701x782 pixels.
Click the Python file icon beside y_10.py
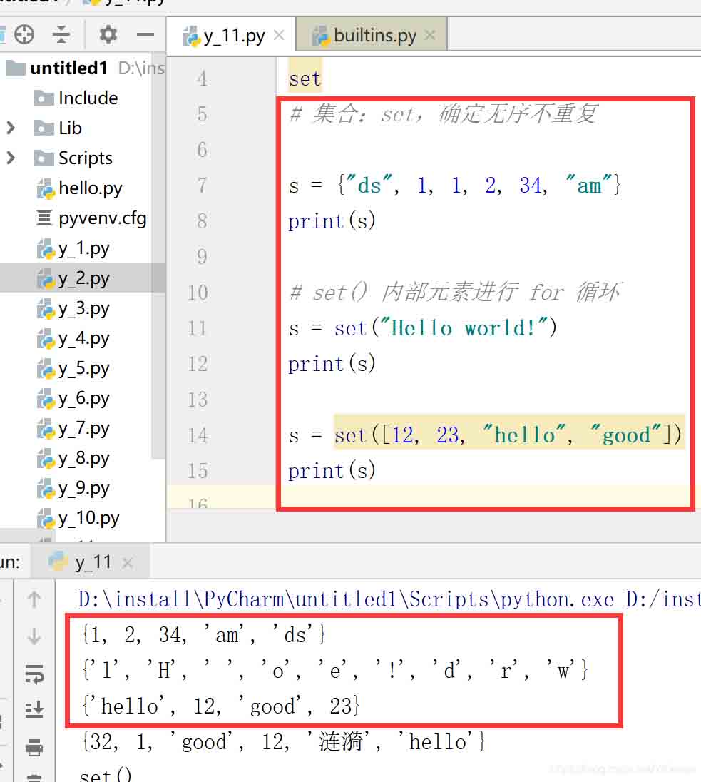pos(46,519)
